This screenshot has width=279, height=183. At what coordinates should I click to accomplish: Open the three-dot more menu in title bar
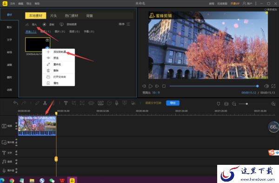(256, 3)
